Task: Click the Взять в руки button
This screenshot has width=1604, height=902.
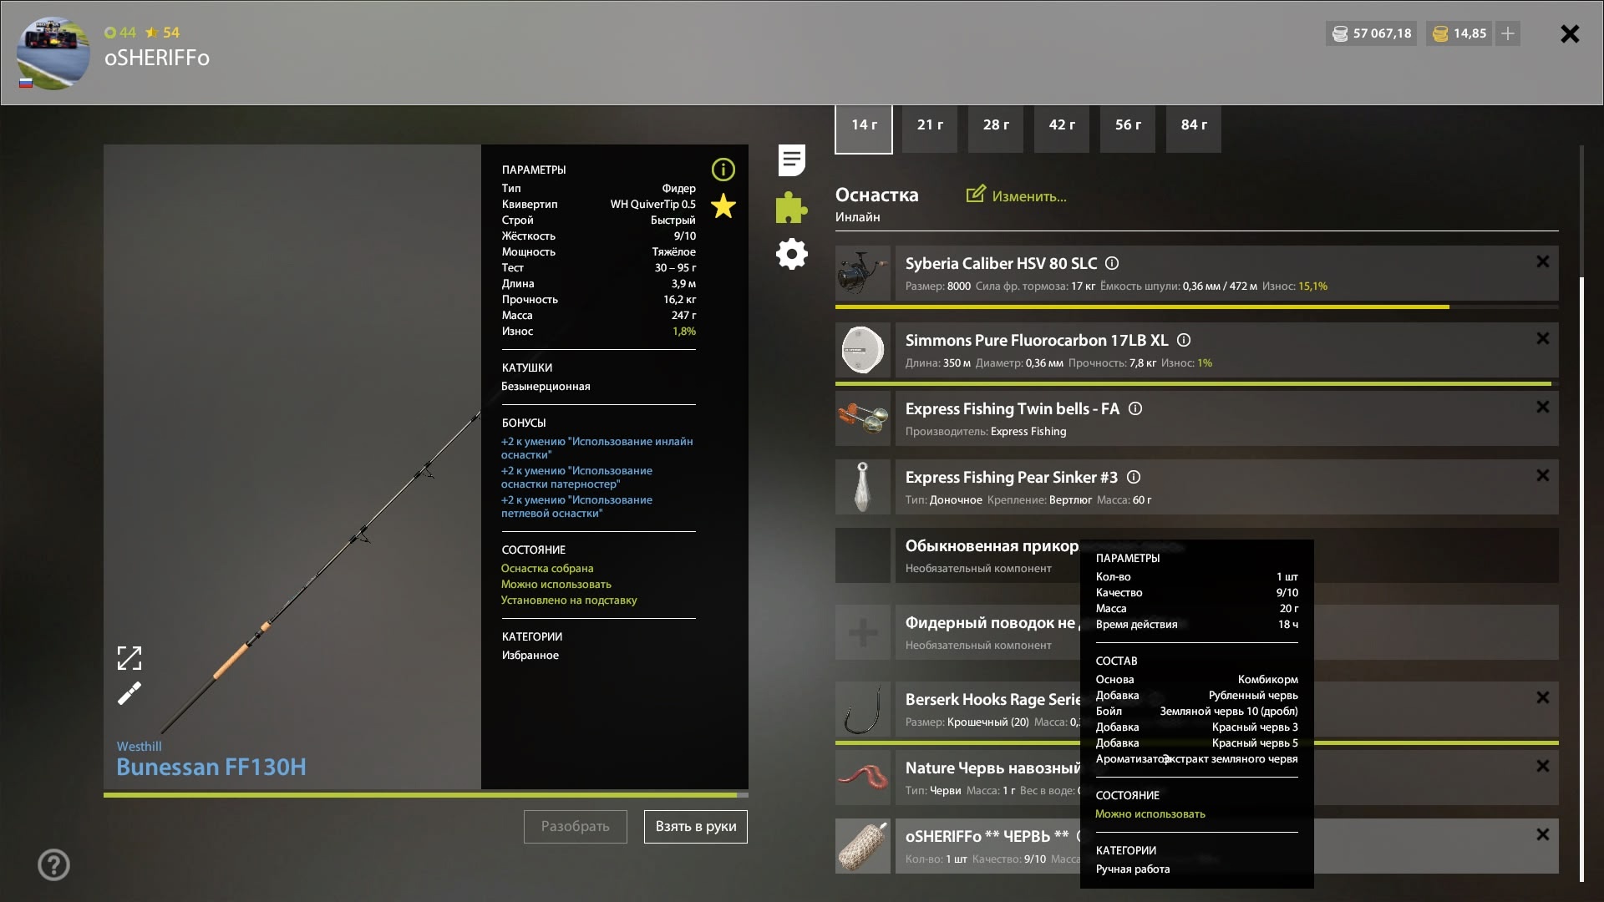Action: (x=695, y=826)
